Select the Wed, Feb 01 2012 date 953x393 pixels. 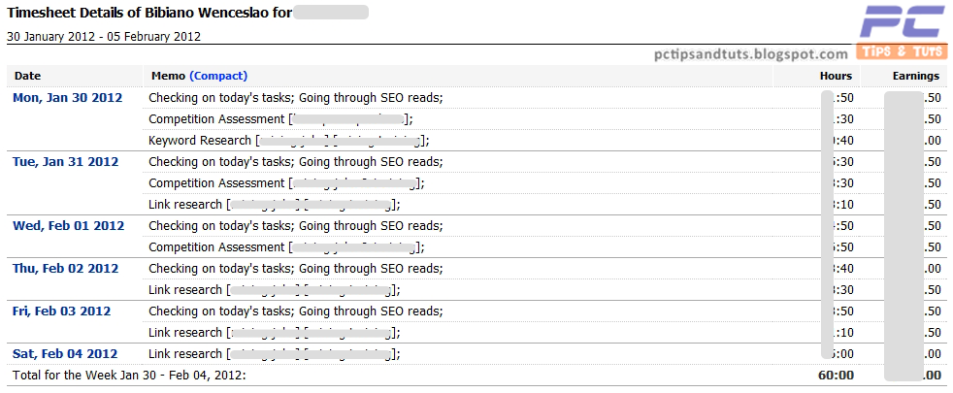click(x=69, y=226)
